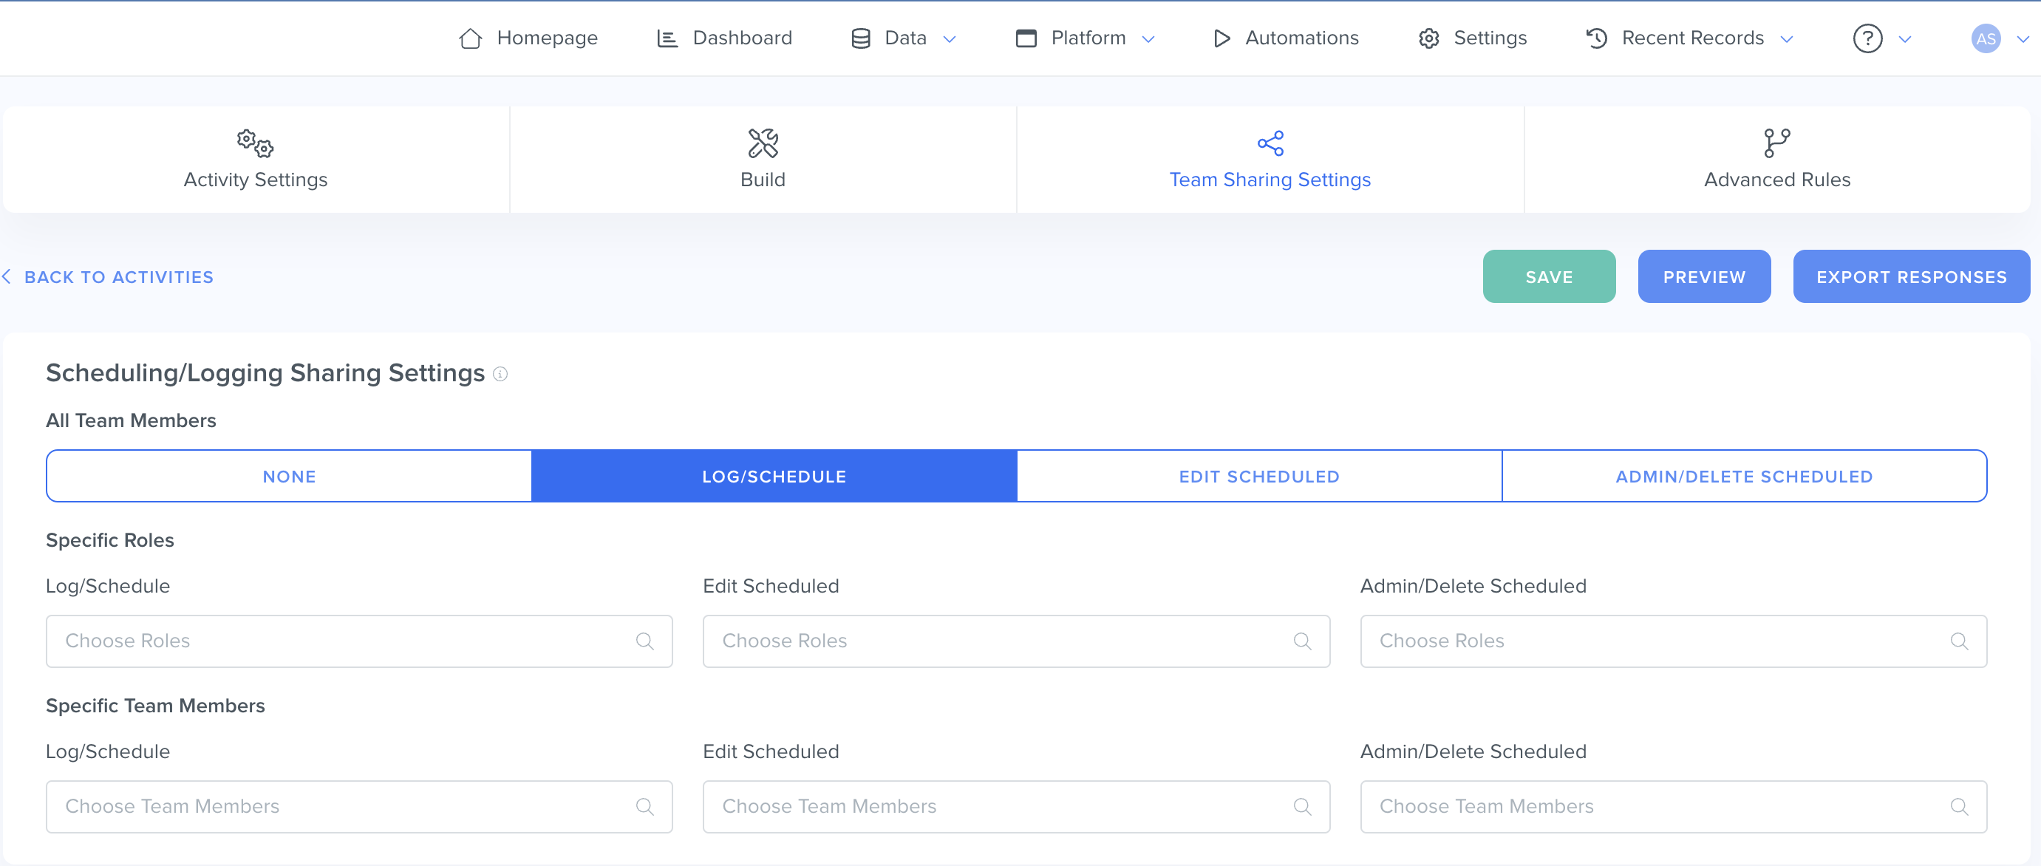Click the help question mark icon

[1867, 38]
